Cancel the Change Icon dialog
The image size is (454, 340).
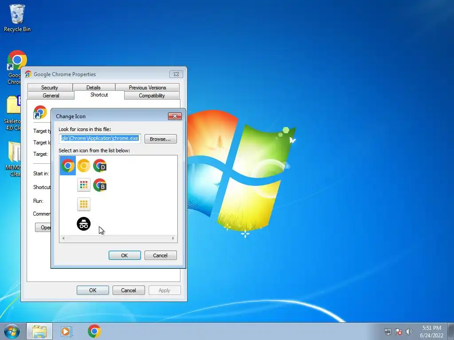160,255
